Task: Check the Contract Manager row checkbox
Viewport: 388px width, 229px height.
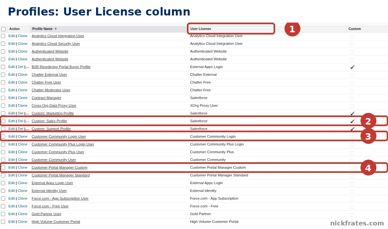Action: (3, 98)
